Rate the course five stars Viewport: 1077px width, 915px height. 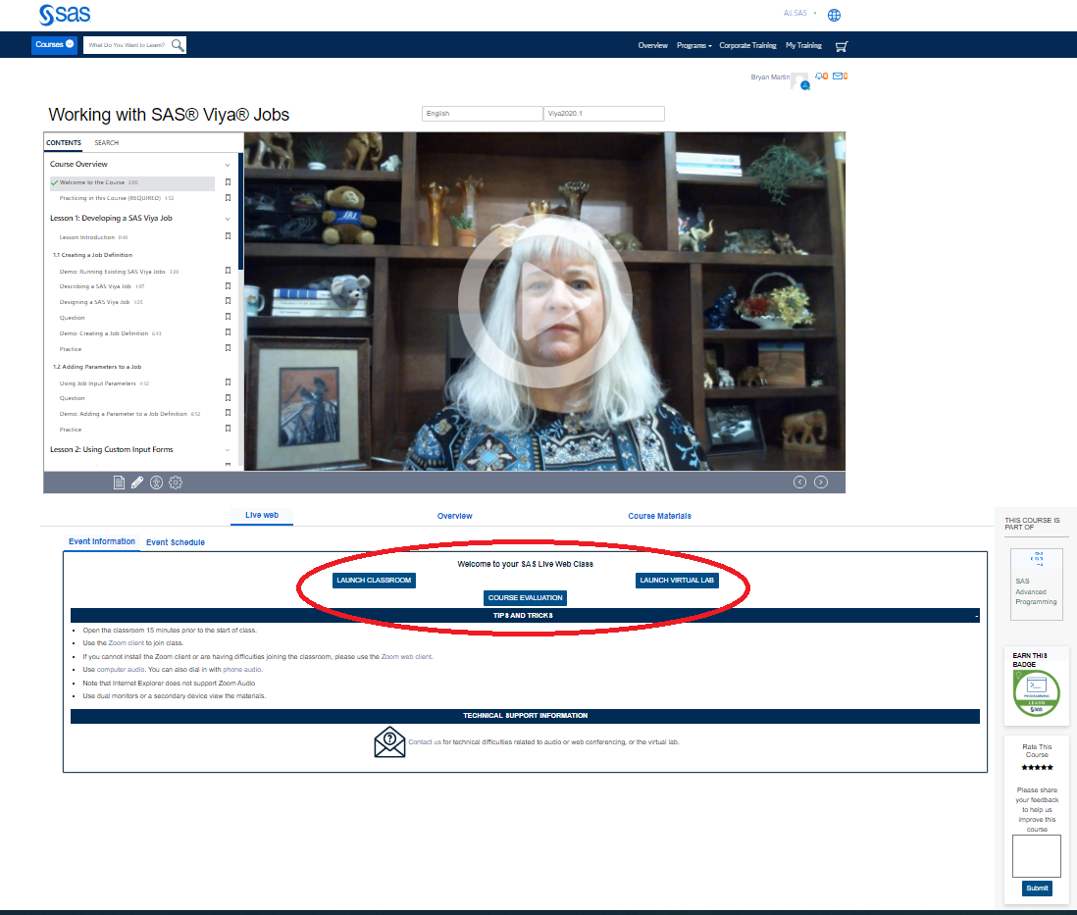(x=1049, y=767)
